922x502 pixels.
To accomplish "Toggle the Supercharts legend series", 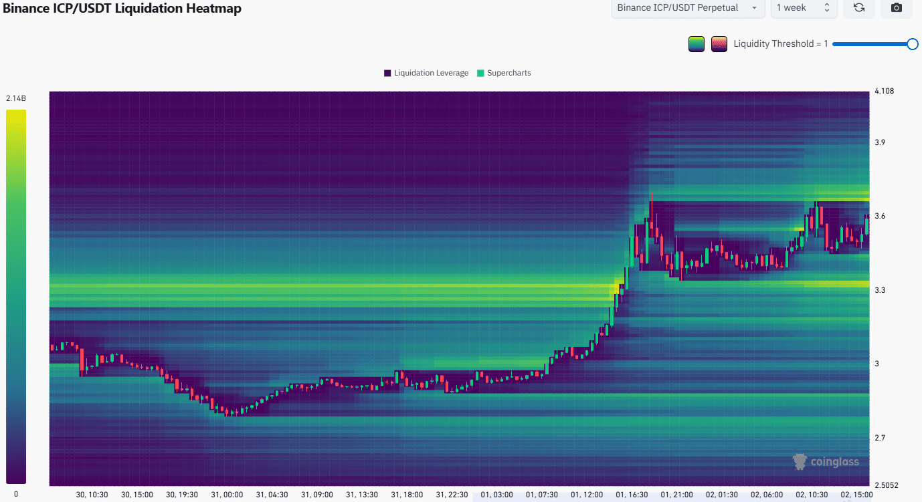I will (x=504, y=73).
